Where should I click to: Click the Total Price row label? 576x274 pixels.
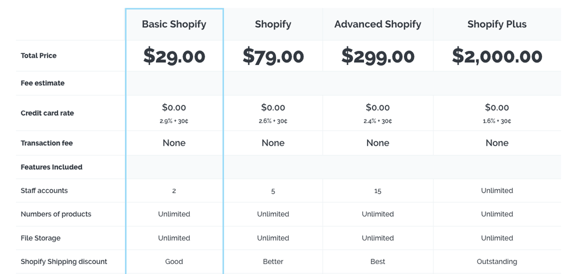pos(39,56)
